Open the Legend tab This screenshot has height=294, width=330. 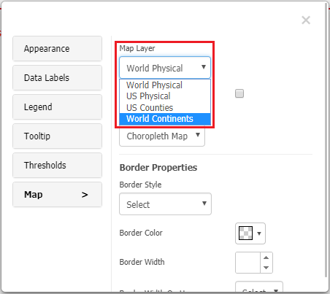pyautogui.click(x=57, y=107)
